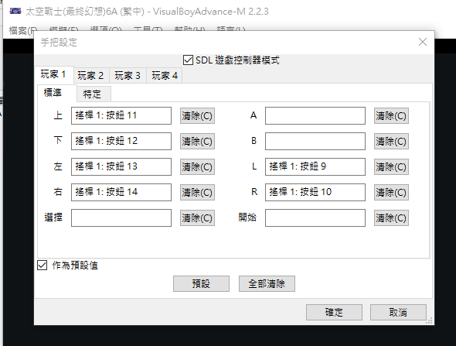Confirm with the 確定 button

[334, 313]
